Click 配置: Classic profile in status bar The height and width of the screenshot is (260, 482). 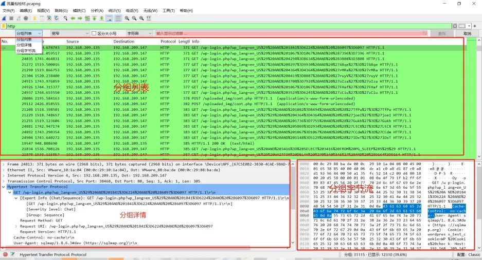[469, 254]
